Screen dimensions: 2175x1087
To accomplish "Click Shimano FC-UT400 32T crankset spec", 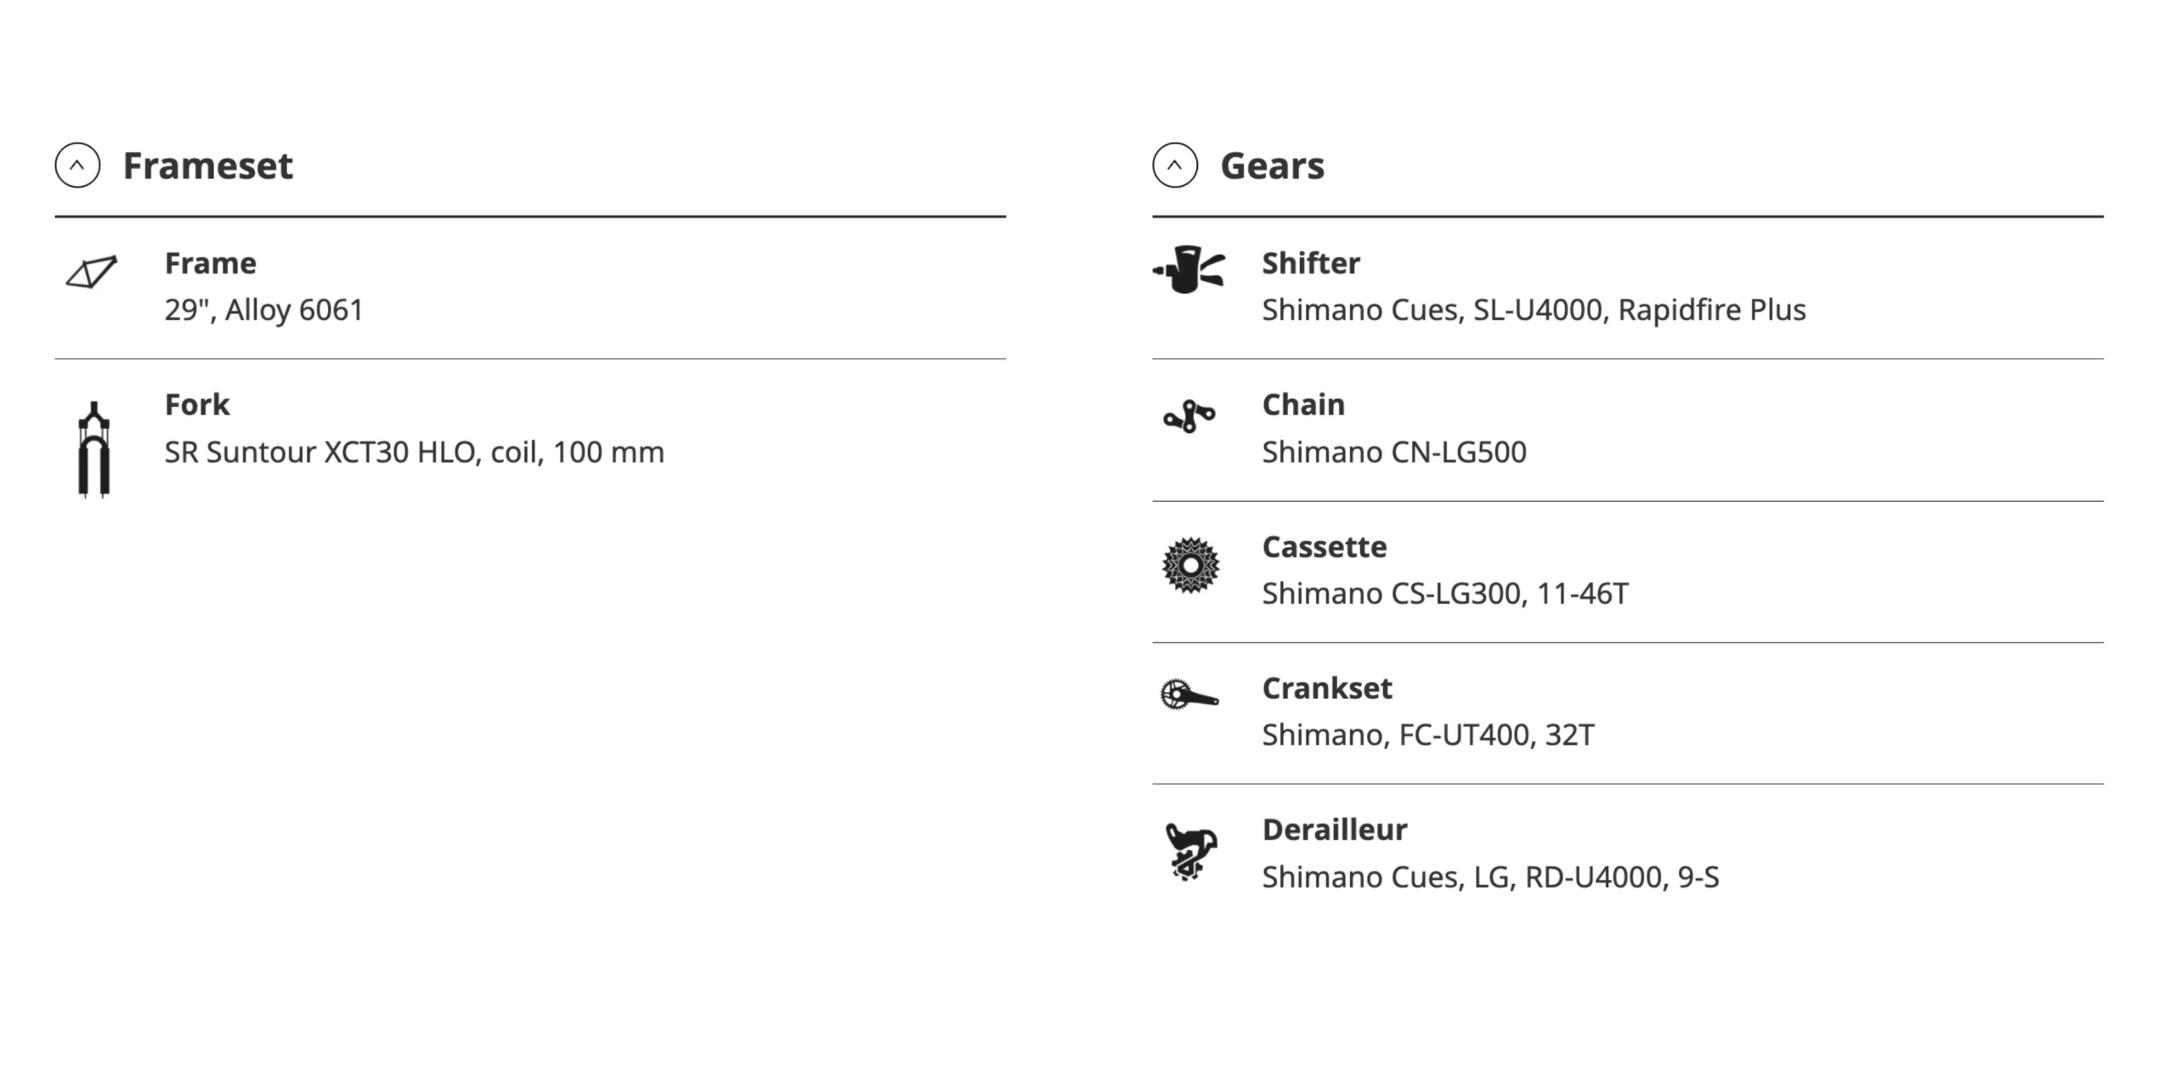I will point(1428,735).
